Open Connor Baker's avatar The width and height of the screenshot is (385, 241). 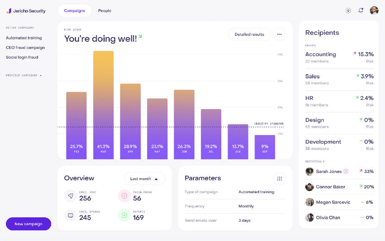[x=310, y=187]
